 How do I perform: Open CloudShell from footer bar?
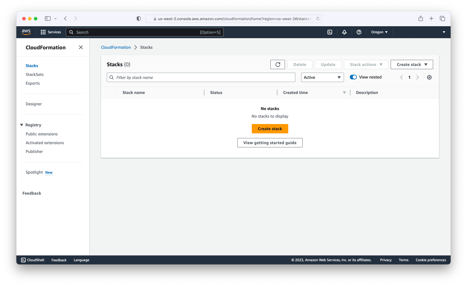[x=33, y=260]
